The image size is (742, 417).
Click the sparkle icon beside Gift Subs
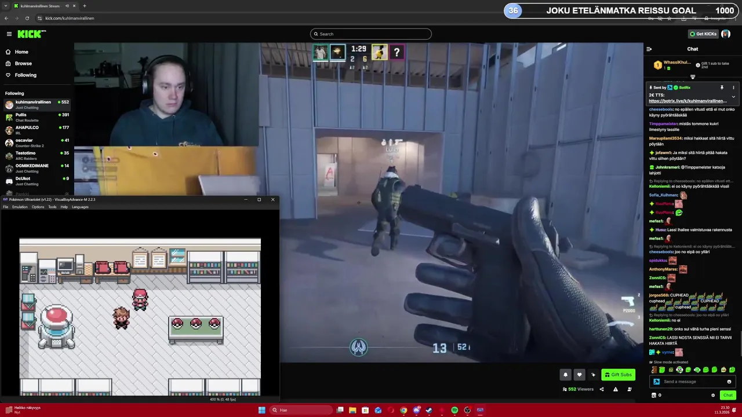(x=593, y=375)
